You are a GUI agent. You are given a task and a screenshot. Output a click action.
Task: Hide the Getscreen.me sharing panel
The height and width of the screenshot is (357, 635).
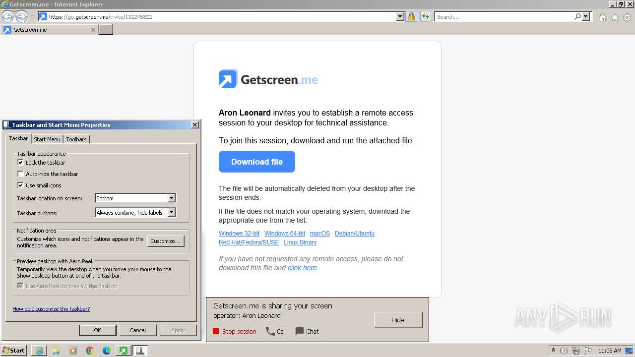pos(398,320)
